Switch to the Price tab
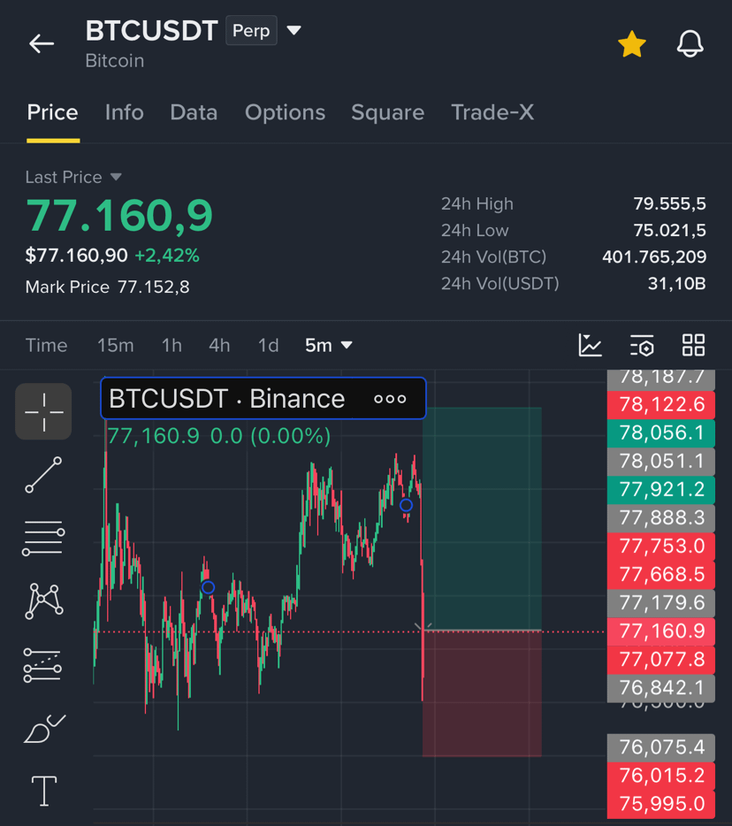 [x=53, y=112]
